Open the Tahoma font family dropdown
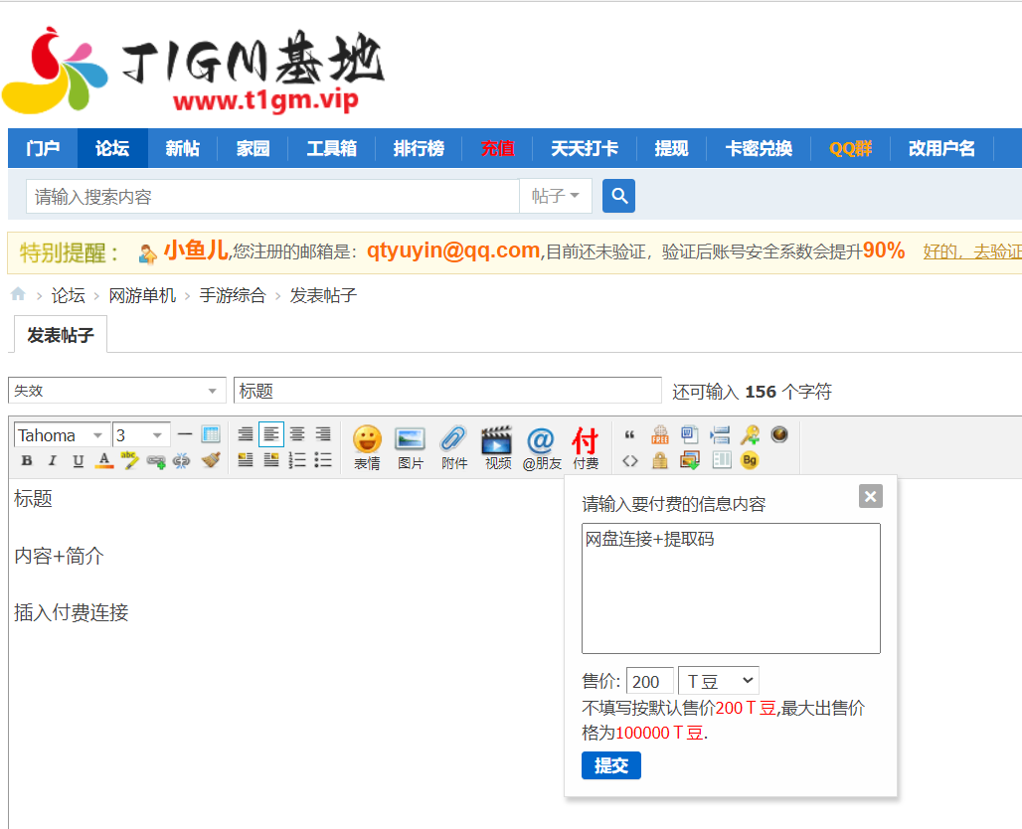 point(62,434)
